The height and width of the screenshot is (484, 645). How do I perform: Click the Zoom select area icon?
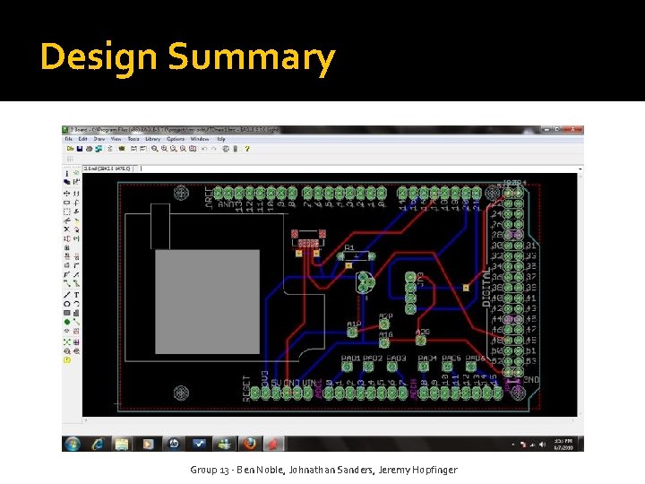coord(193,149)
